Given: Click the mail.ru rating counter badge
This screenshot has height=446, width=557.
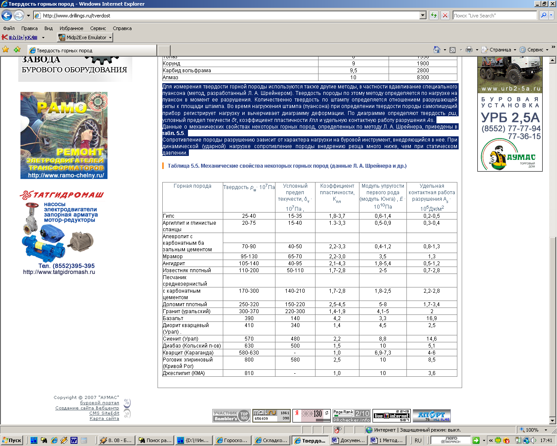Looking at the screenshot, I should pyautogui.click(x=271, y=416).
